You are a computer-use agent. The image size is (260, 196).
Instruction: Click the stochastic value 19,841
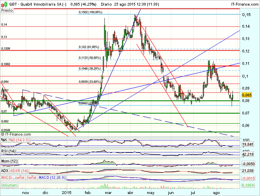248,144
